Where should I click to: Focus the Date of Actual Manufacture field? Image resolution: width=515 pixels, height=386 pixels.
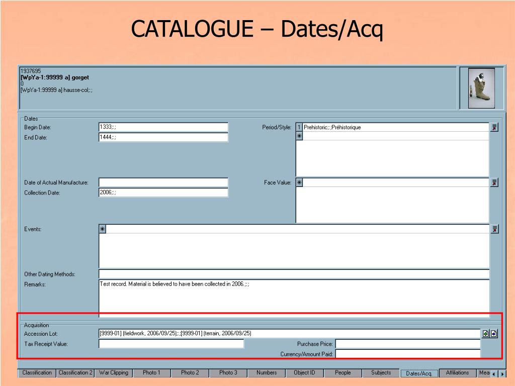(163, 182)
